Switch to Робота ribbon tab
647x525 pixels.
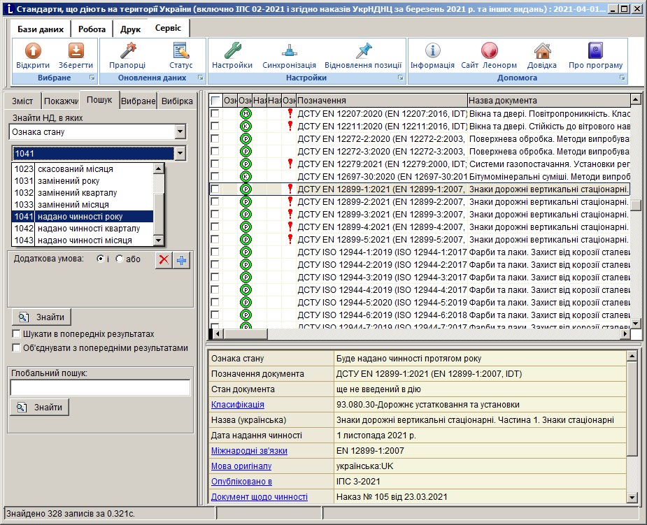tap(92, 29)
